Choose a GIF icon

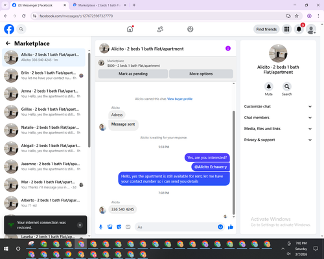[128, 227]
